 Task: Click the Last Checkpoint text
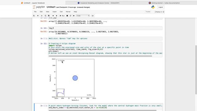point(66,7)
